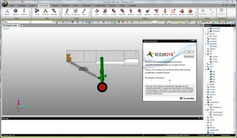Pin the Database panel
This screenshot has height=138, width=237.
click(x=232, y=25)
